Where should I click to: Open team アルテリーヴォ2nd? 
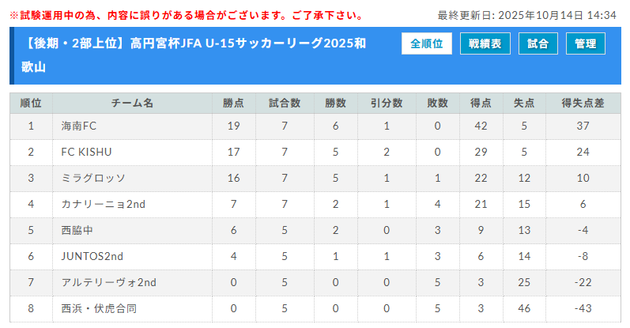(108, 282)
